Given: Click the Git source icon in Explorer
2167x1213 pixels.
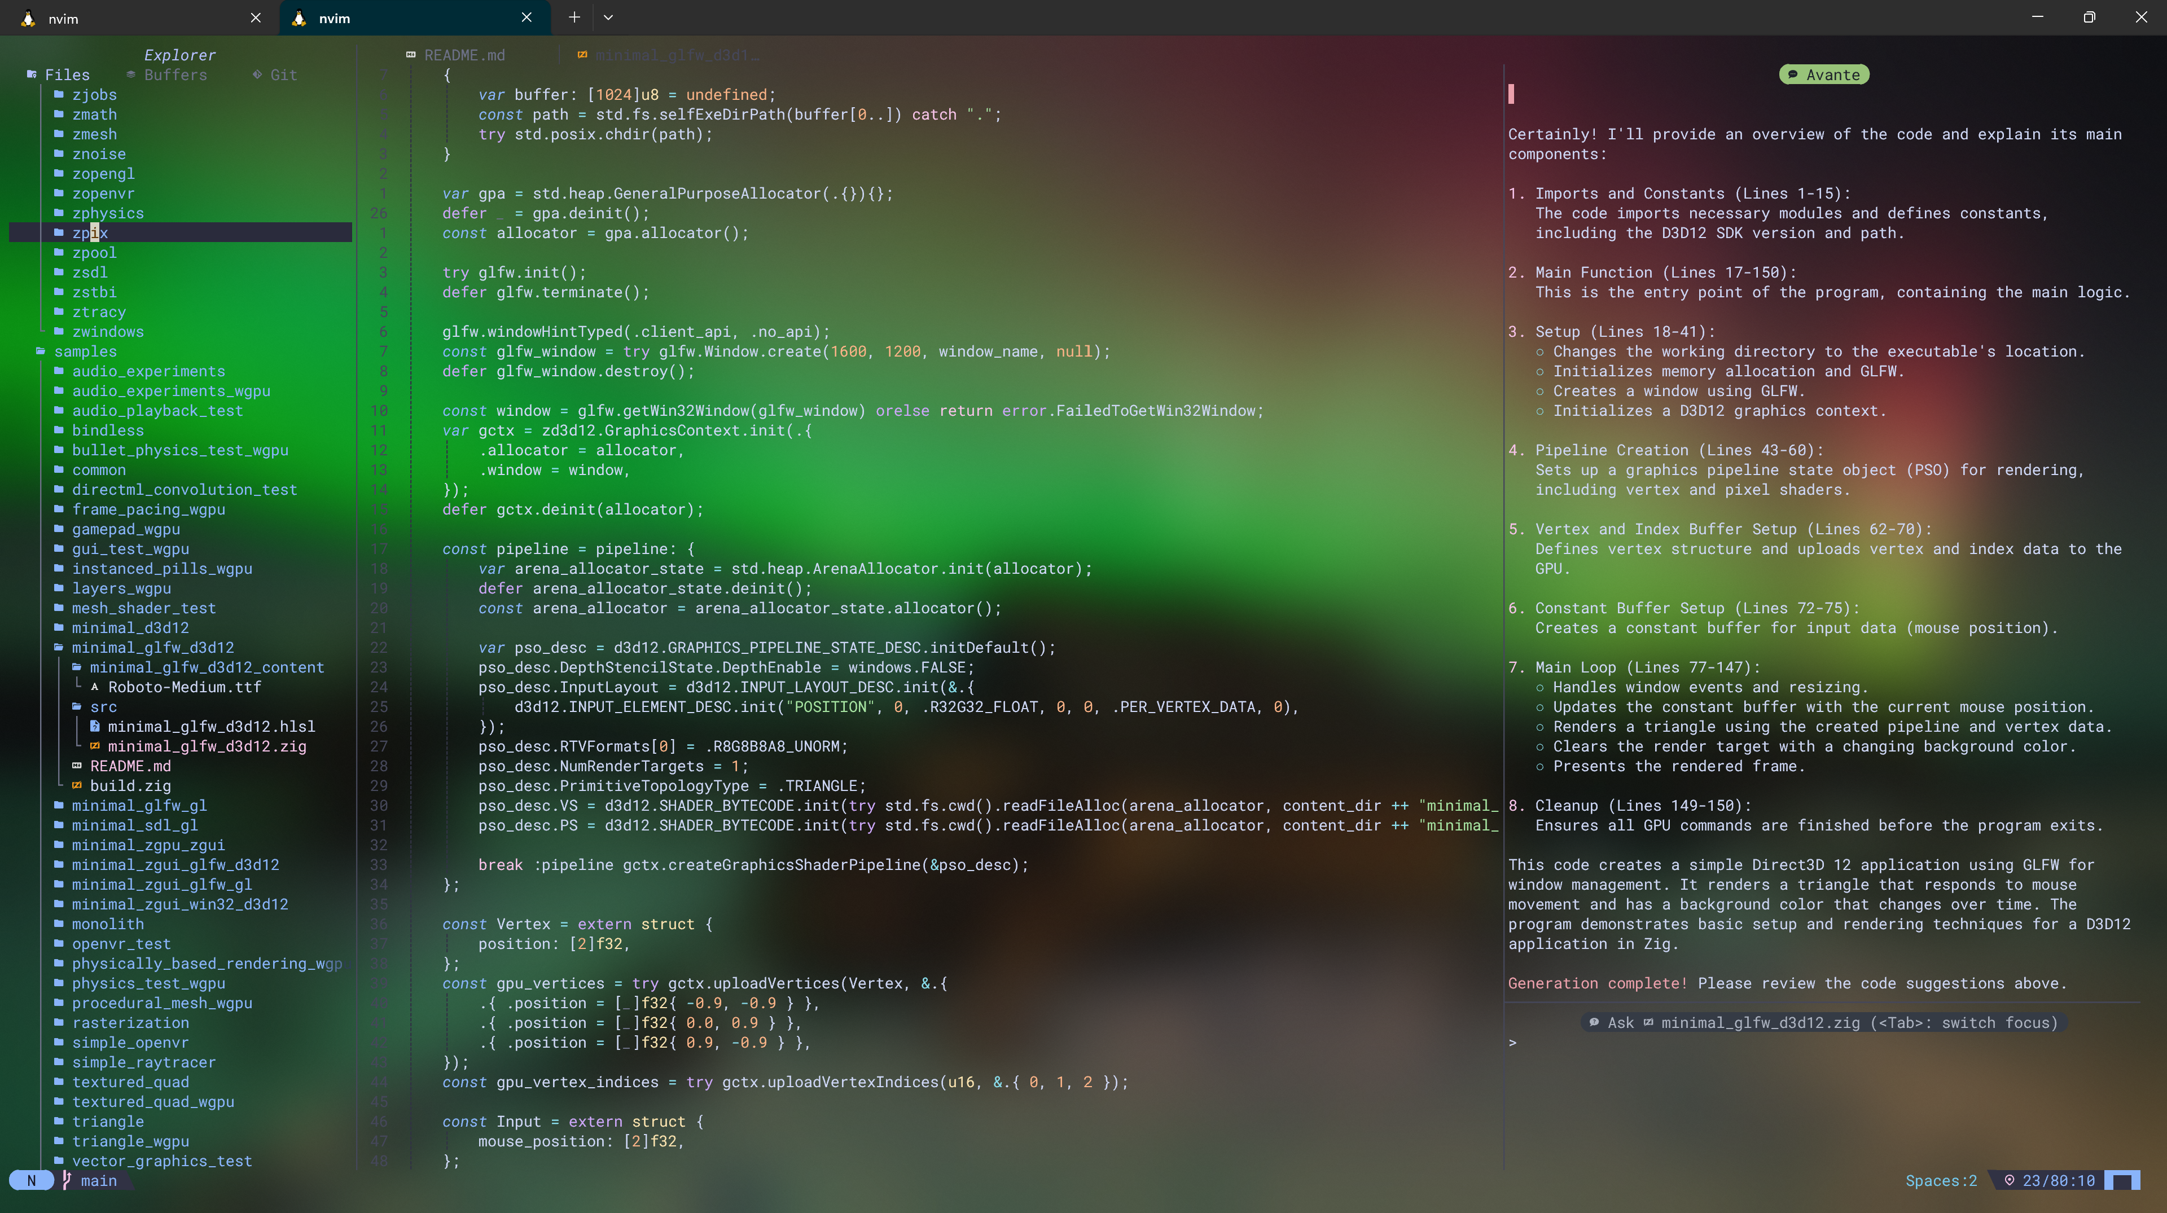Looking at the screenshot, I should (x=257, y=75).
